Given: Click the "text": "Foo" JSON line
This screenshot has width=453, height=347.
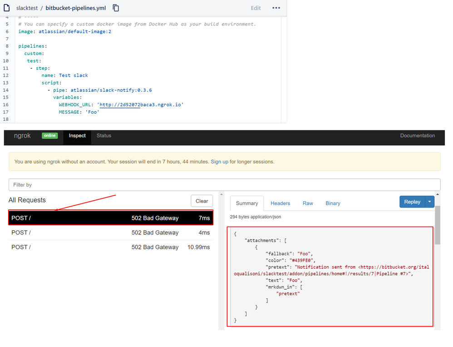Looking at the screenshot, I should coord(284,281).
